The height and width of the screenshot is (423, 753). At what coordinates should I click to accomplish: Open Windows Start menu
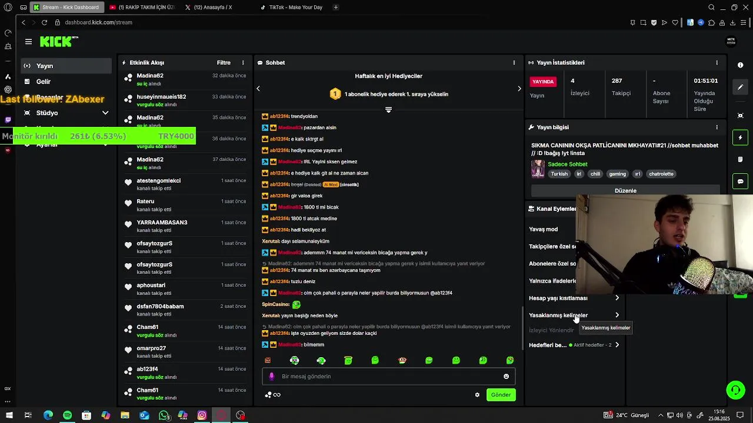(x=9, y=415)
